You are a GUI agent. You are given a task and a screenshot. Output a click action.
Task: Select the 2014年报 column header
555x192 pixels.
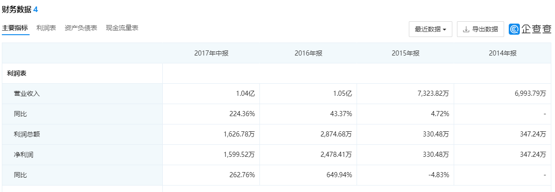(x=503, y=53)
